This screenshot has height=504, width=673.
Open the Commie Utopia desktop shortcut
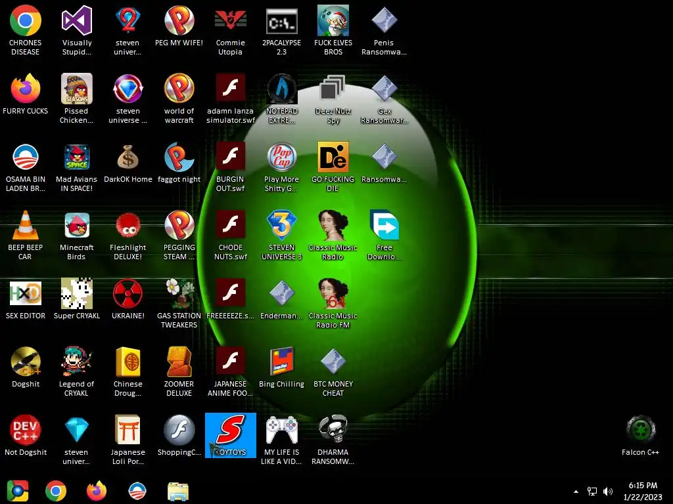click(231, 20)
